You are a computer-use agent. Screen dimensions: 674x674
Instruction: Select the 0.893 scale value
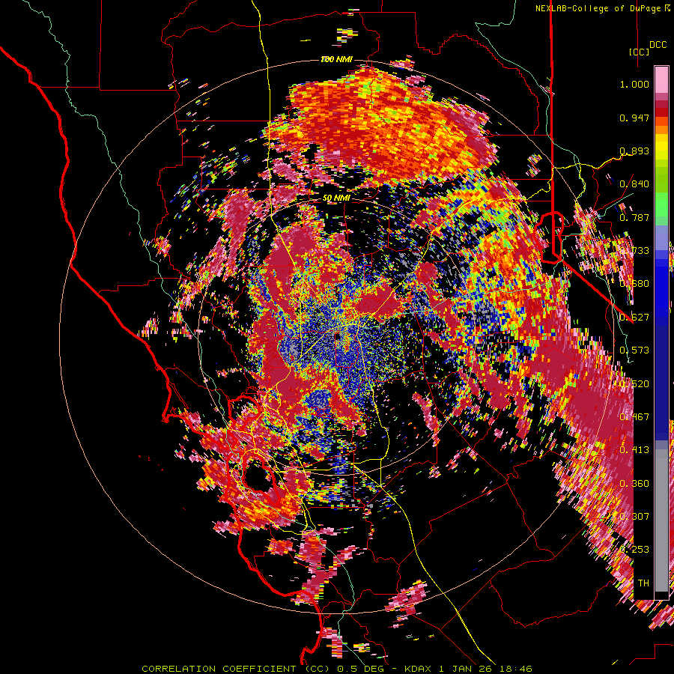pyautogui.click(x=634, y=151)
